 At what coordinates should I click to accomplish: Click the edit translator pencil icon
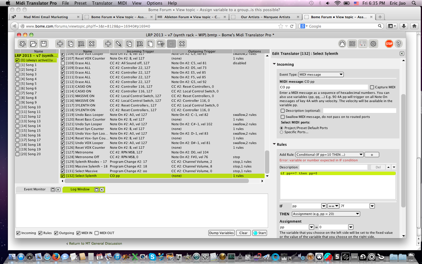pos(119,44)
